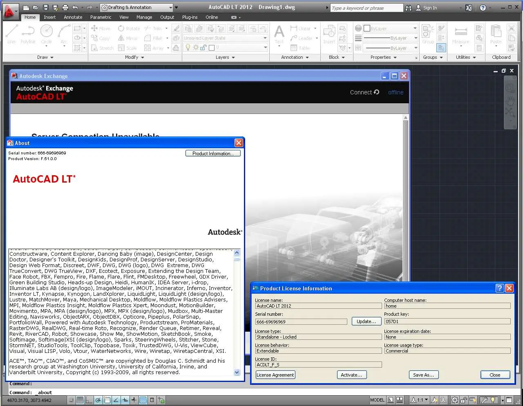
Task: Switch to the Annotate ribbon tab
Action: [x=73, y=17]
